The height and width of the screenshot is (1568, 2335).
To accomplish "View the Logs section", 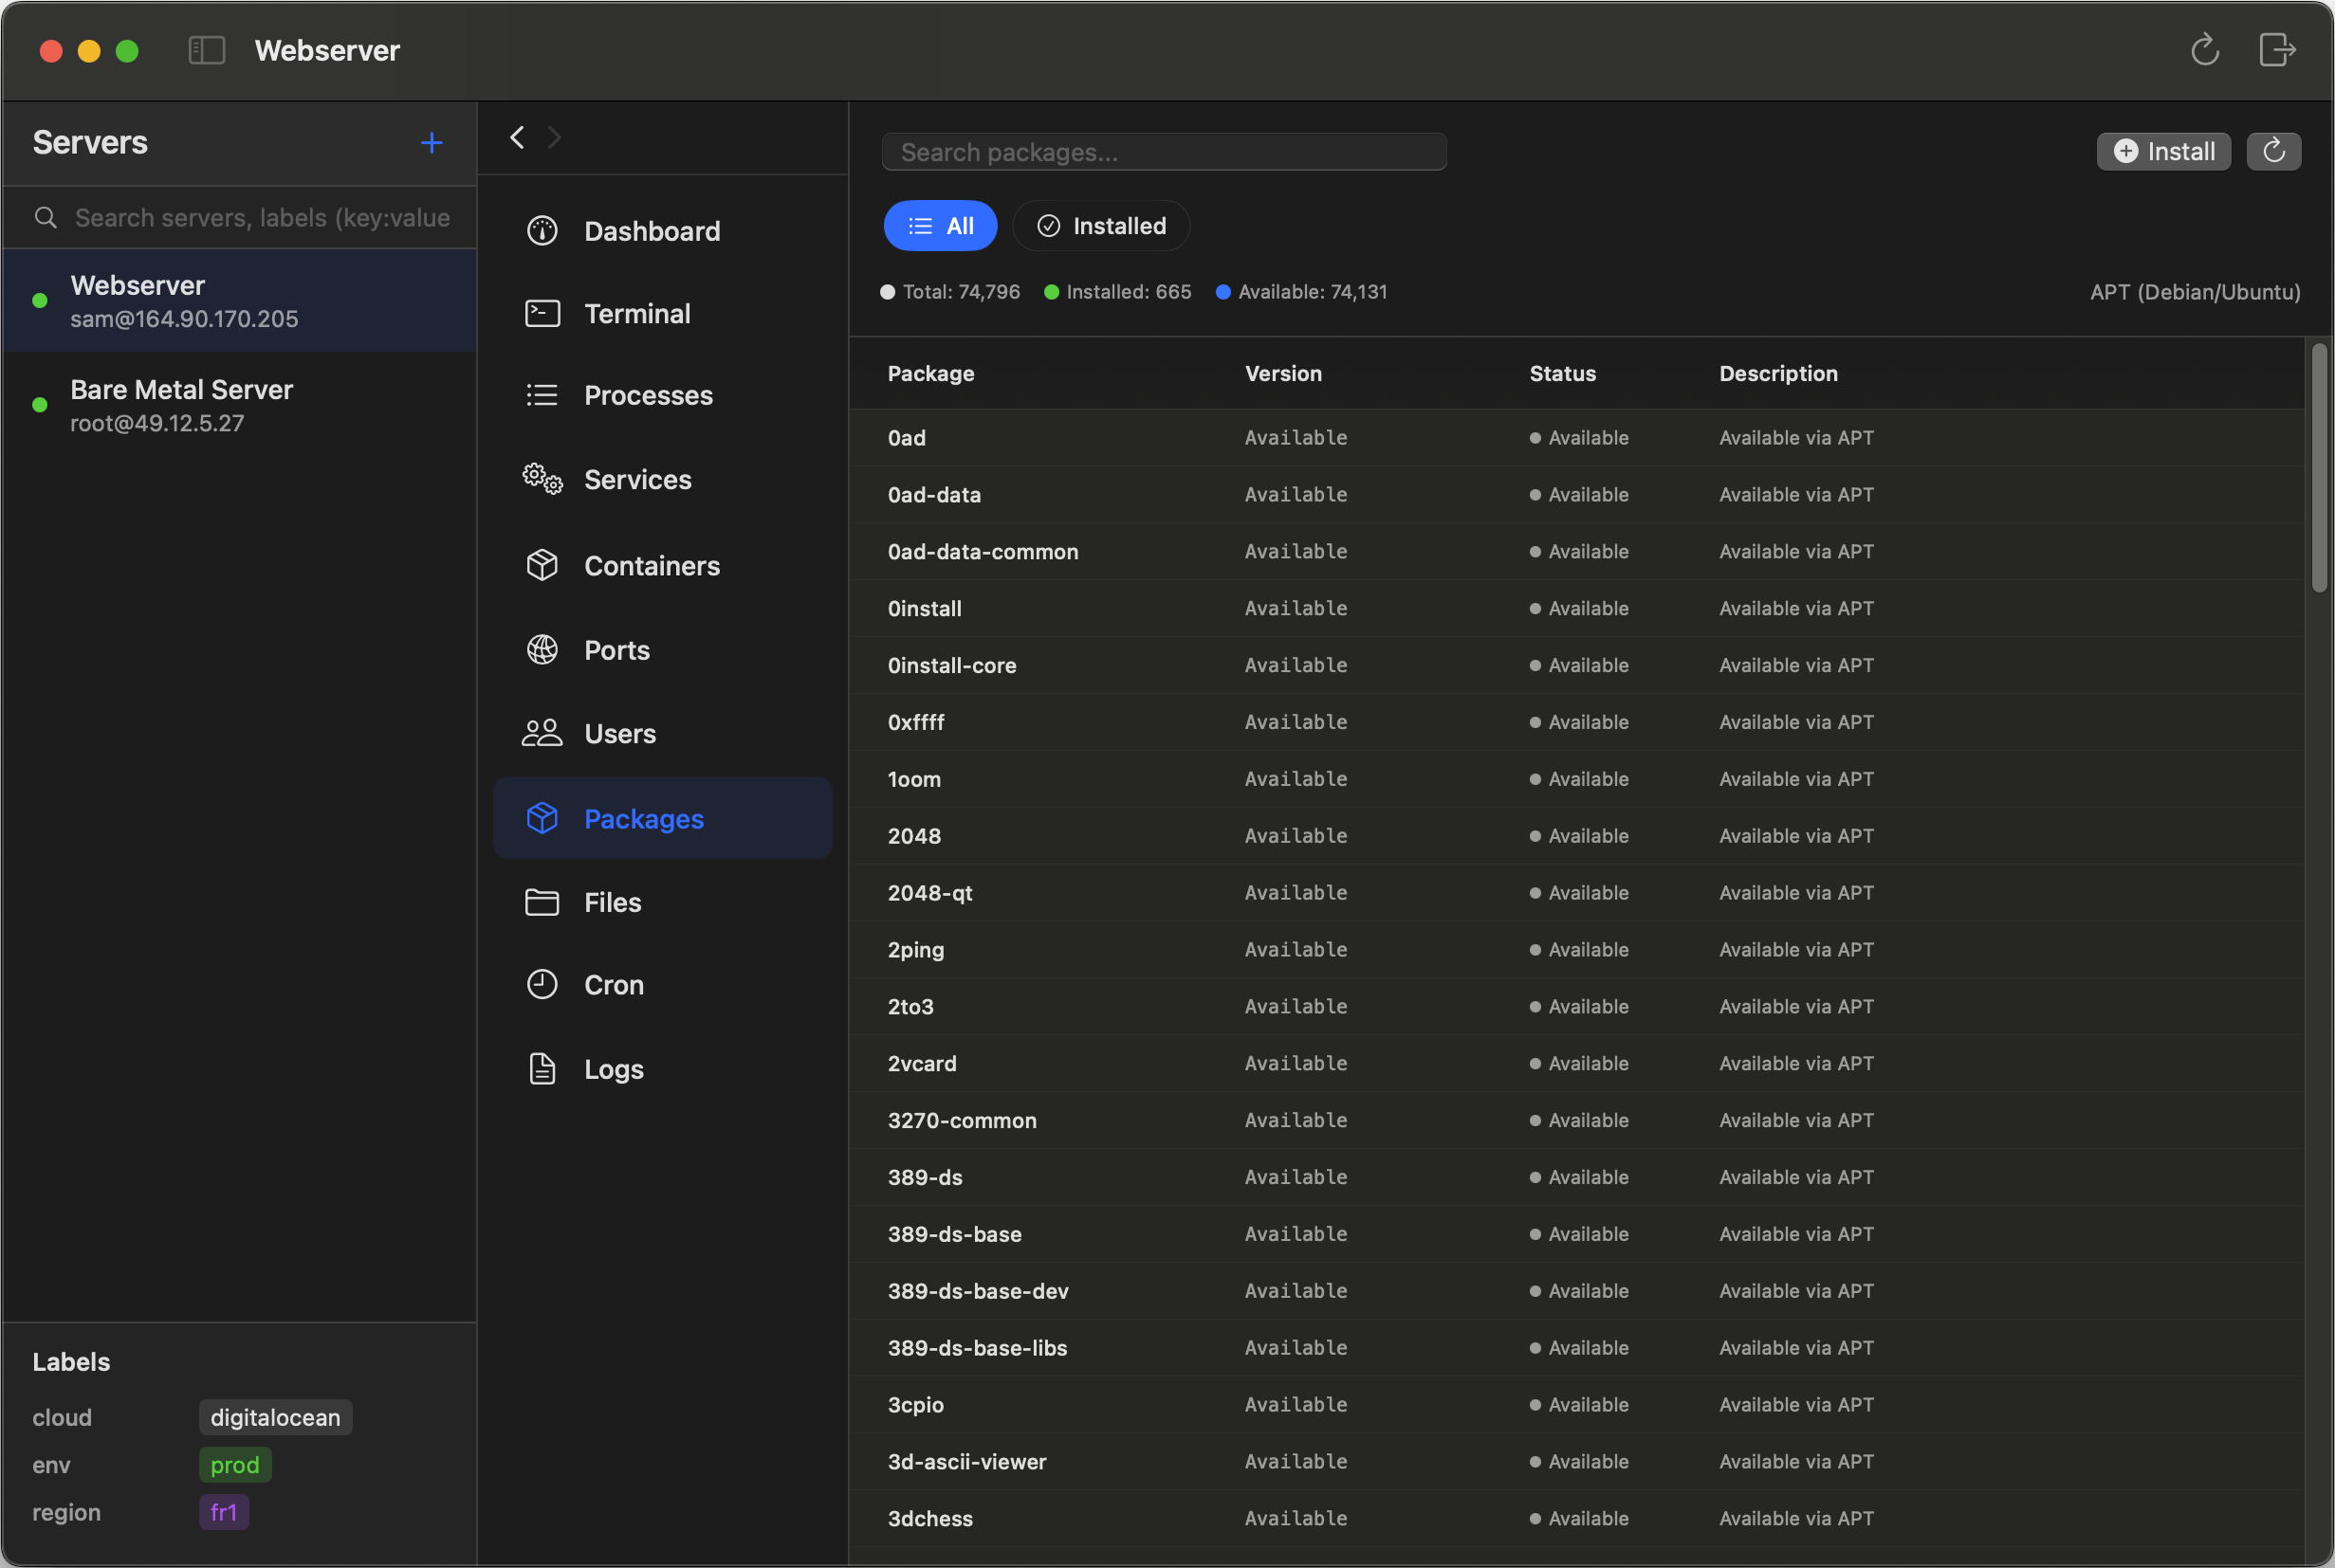I will (662, 1069).
